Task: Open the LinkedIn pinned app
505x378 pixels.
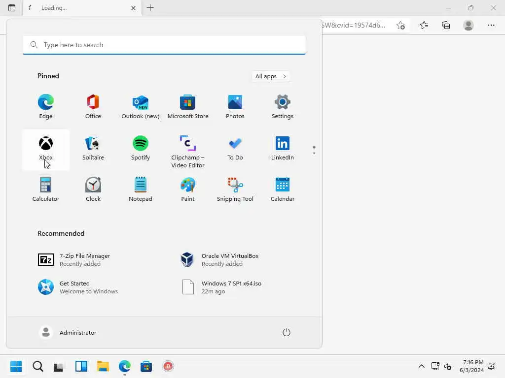Action: 283,149
